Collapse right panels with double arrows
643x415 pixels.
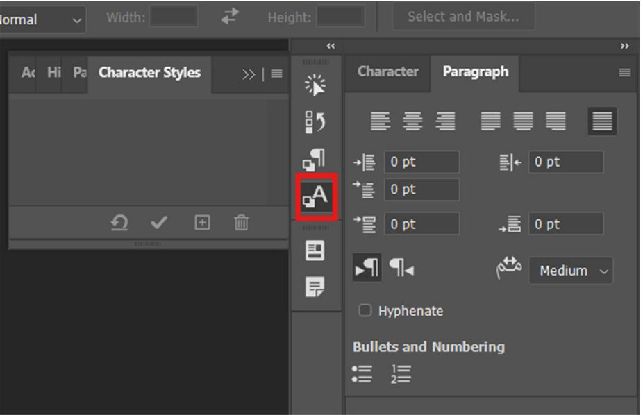point(624,46)
